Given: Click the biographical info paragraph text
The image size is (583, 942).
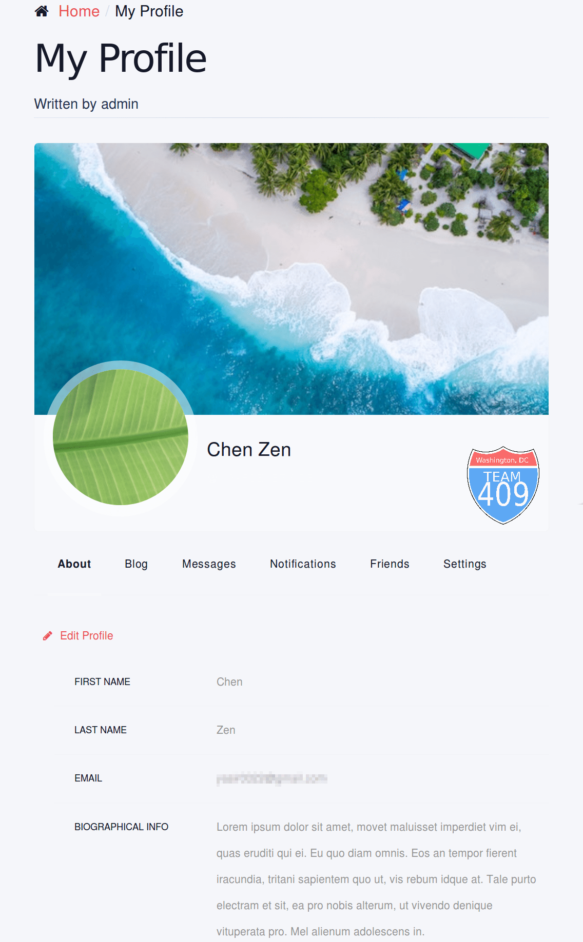Looking at the screenshot, I should click(376, 879).
